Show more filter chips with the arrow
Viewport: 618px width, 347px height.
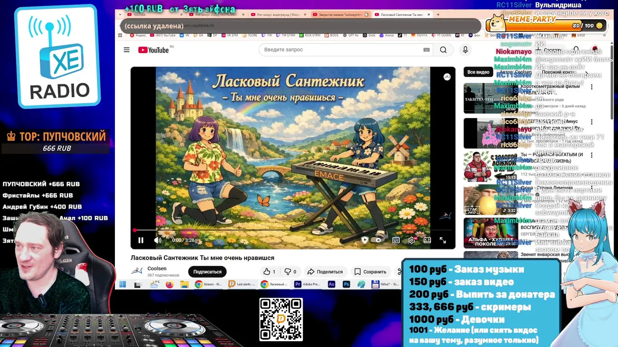coord(587,72)
